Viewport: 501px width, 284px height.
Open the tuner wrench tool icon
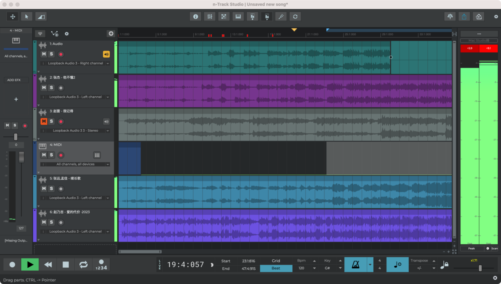point(281,17)
